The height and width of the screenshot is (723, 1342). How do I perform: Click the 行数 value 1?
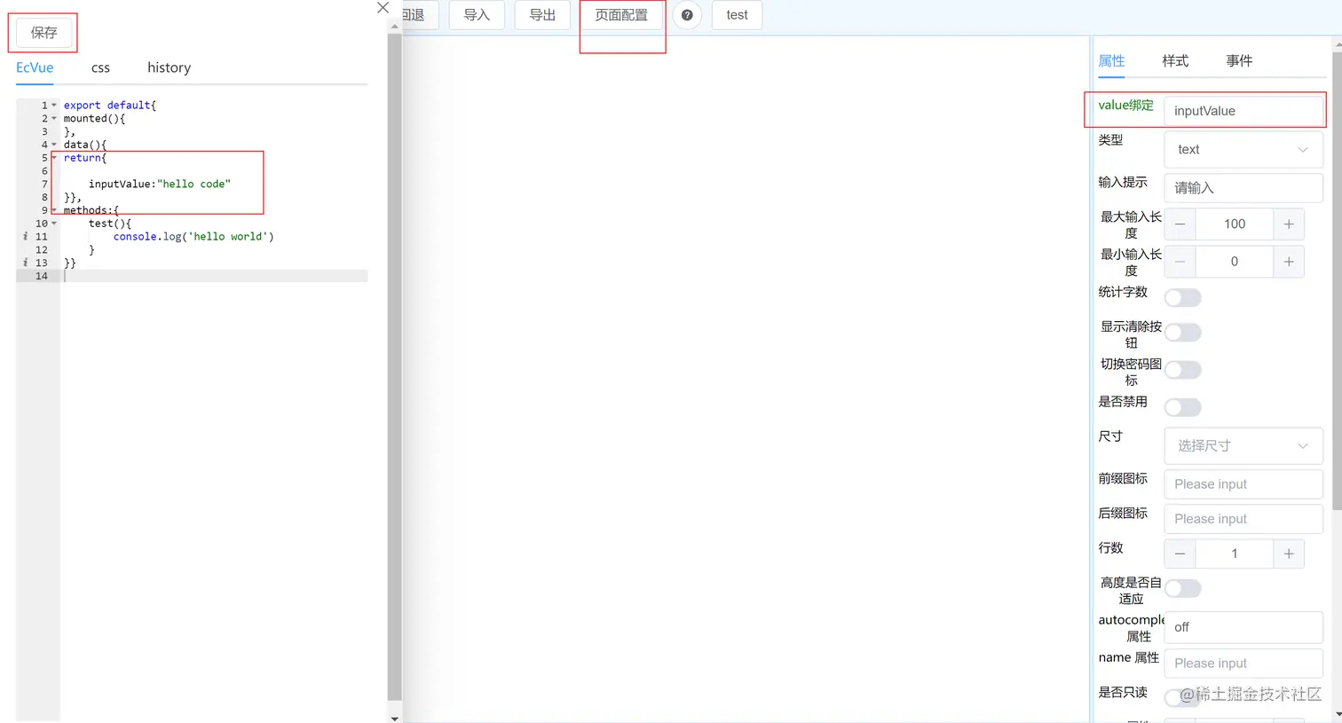(1234, 554)
